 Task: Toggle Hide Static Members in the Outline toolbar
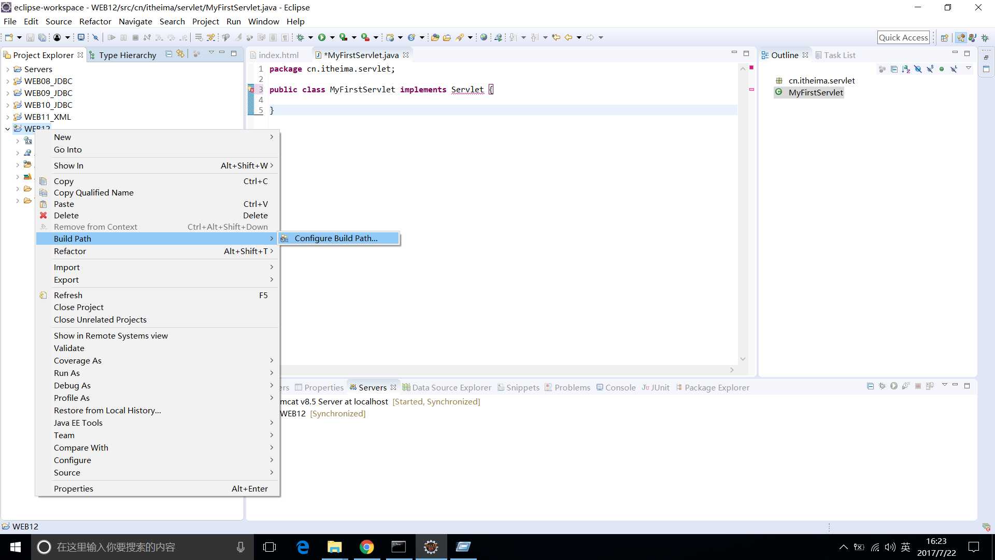[x=930, y=69]
